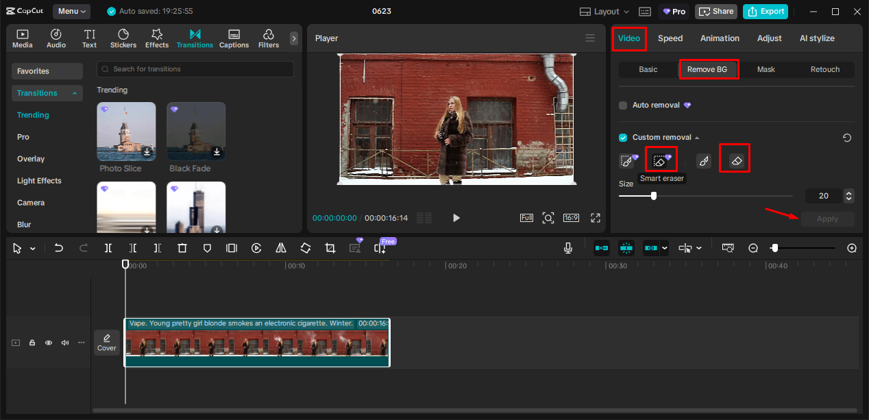Screen dimensions: 869x420
Task: Enable the Auto removal checkbox
Action: 623,106
